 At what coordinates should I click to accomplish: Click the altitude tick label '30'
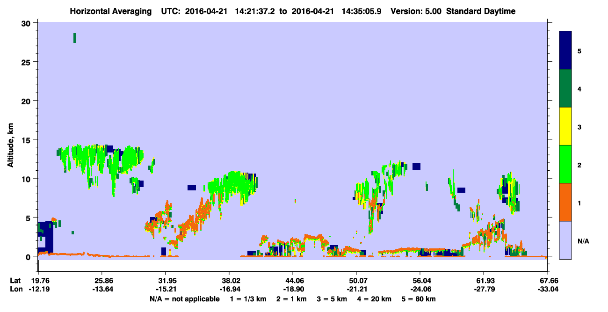pos(27,23)
